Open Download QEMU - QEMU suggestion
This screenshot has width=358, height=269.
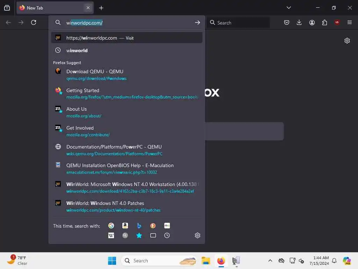[x=127, y=75]
